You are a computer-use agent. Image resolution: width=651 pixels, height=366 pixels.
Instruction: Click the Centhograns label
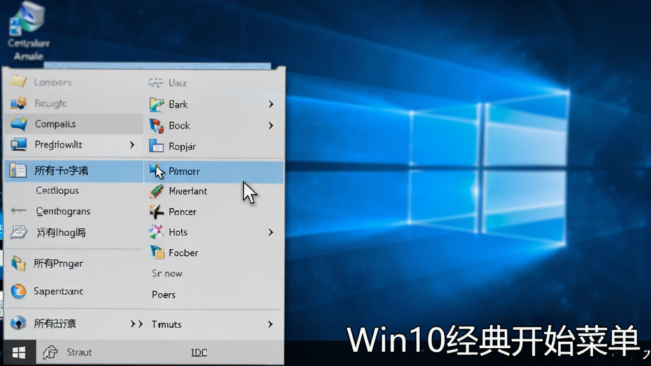(63, 211)
